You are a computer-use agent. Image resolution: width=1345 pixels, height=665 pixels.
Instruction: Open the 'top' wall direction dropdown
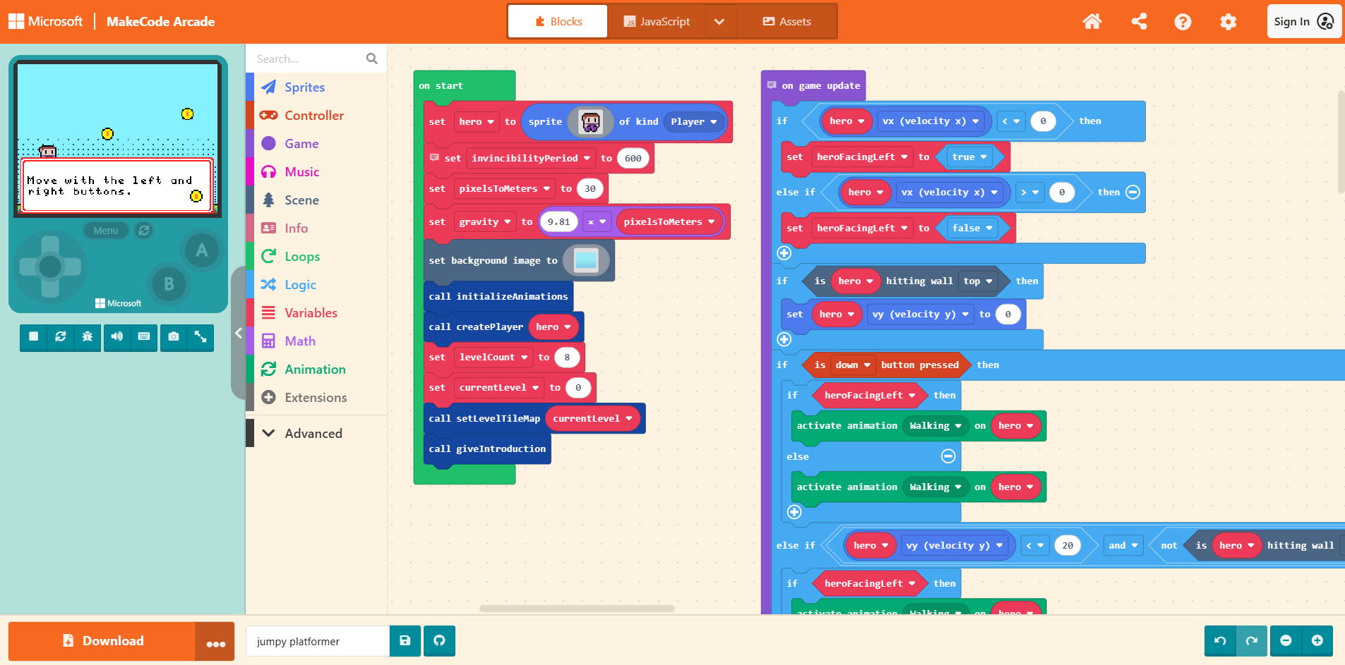pyautogui.click(x=978, y=281)
